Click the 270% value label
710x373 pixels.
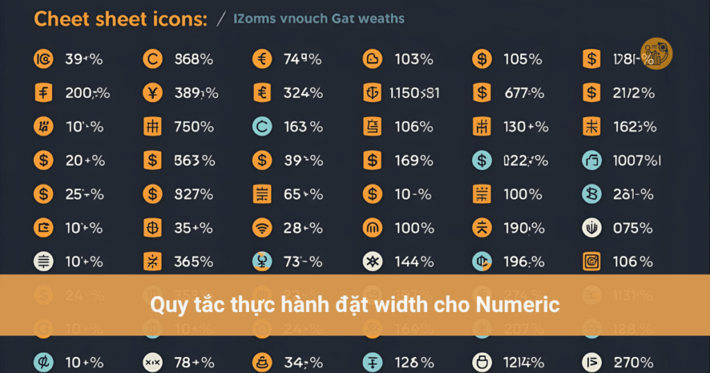pos(633,362)
